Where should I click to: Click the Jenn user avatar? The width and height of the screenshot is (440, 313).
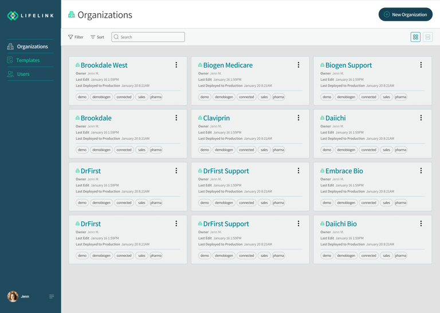13,296
